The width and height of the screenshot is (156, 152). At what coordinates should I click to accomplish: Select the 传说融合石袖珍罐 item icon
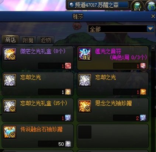[x=10, y=132]
